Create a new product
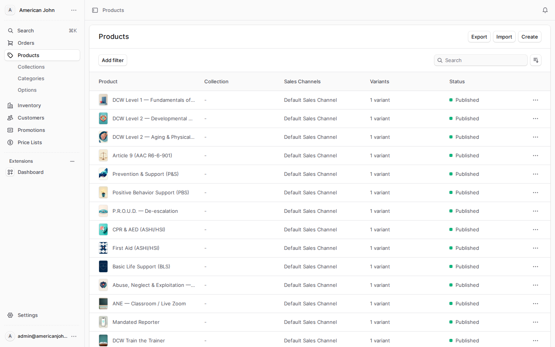 click(530, 37)
